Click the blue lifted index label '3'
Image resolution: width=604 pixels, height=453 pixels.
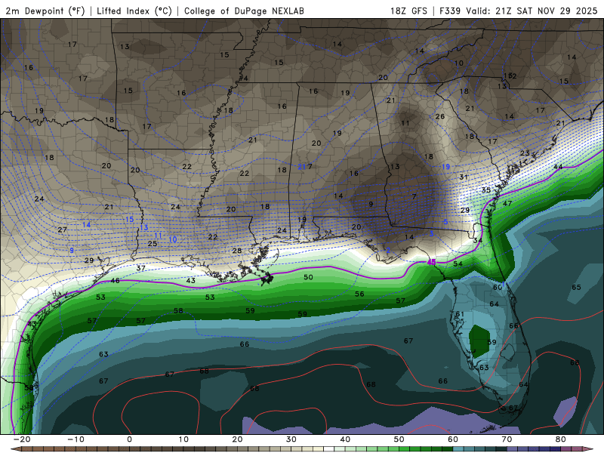tap(431, 234)
